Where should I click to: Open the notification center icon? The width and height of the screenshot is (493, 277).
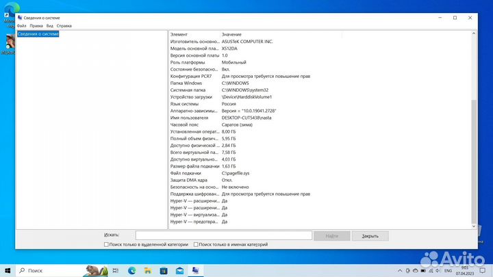click(481, 270)
